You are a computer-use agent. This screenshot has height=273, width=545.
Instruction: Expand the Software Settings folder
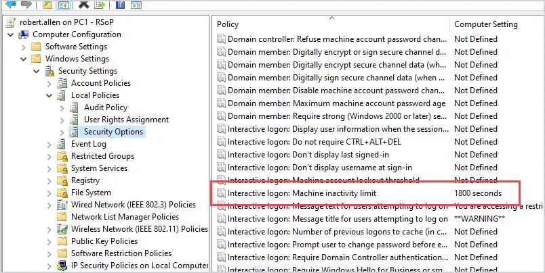pyautogui.click(x=24, y=47)
